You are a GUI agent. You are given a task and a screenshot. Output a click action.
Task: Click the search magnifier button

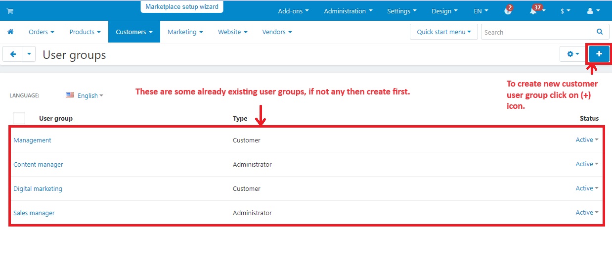[600, 32]
